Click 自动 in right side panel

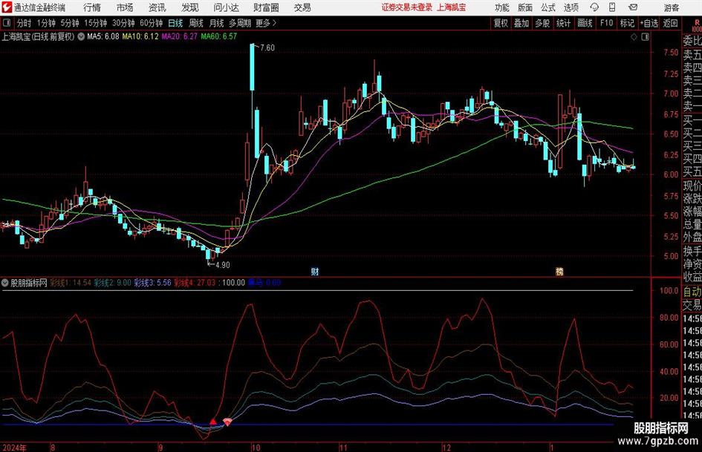point(692,292)
